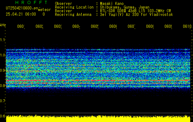This screenshot has width=193, height=122.
Task: Click the 1.1 kHz axis label
Action: 2,40
